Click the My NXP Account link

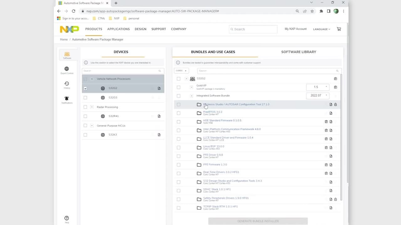295,29
